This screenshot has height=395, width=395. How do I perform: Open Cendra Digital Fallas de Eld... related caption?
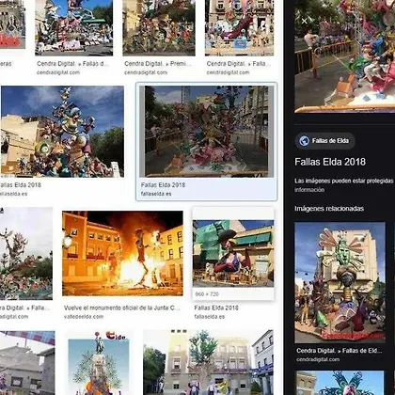[340, 351]
